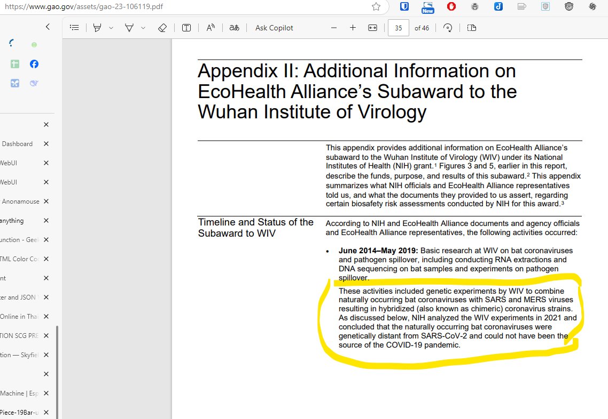Add this page to favorites with star

pyautogui.click(x=376, y=6)
